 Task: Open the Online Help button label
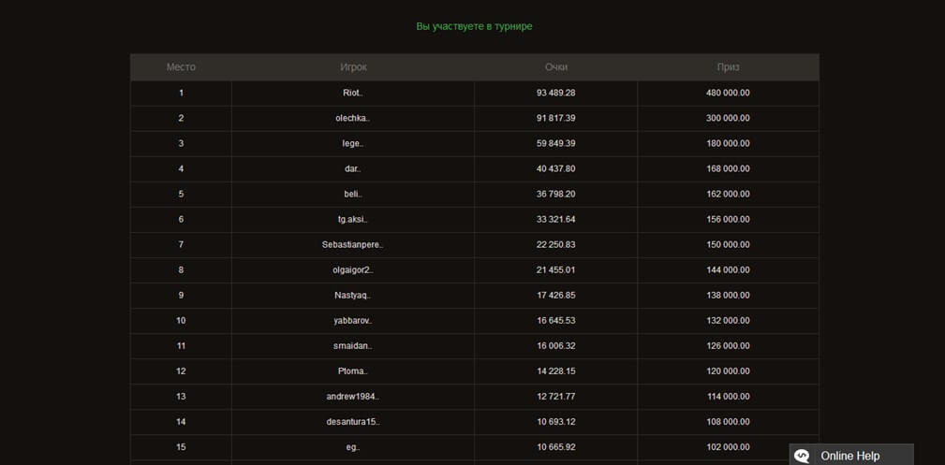849,456
